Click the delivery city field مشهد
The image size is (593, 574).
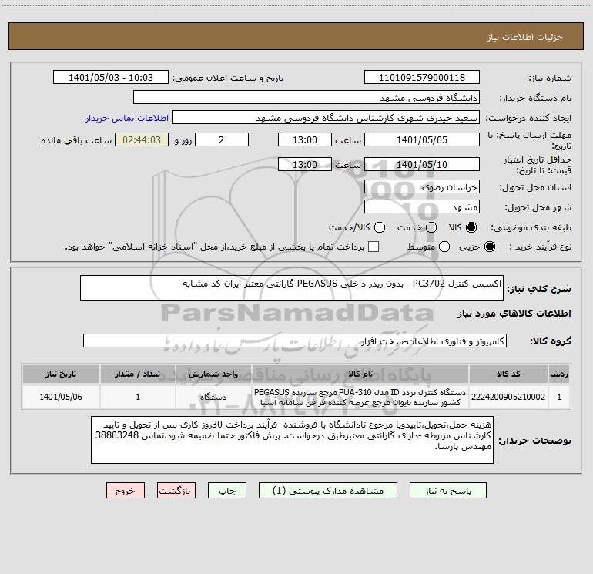click(422, 207)
